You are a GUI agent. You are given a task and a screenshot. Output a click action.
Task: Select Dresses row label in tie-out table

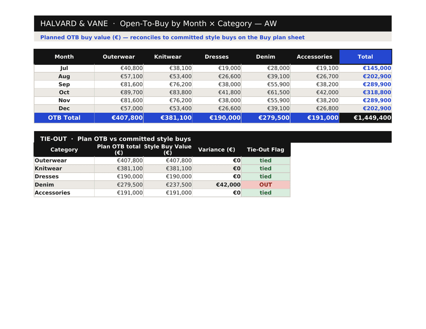point(64,176)
